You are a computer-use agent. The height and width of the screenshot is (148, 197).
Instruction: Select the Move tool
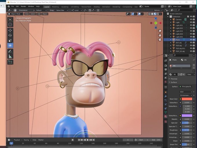tap(10, 30)
